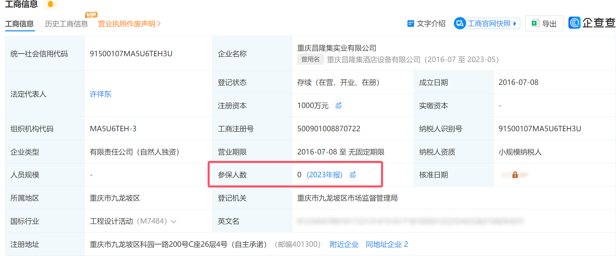This screenshot has width=616, height=256.
Task: Select former name 重庆昌隆集酒店设备有限公司
Action: pyautogui.click(x=373, y=60)
